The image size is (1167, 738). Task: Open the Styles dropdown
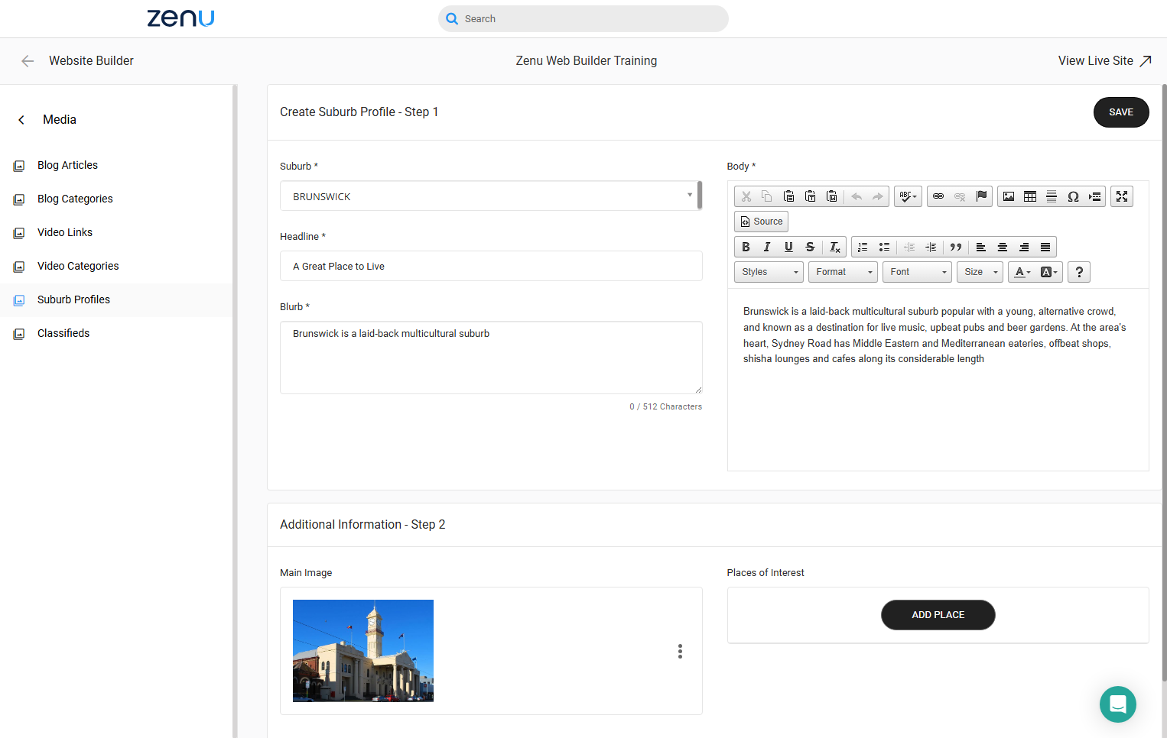(769, 272)
